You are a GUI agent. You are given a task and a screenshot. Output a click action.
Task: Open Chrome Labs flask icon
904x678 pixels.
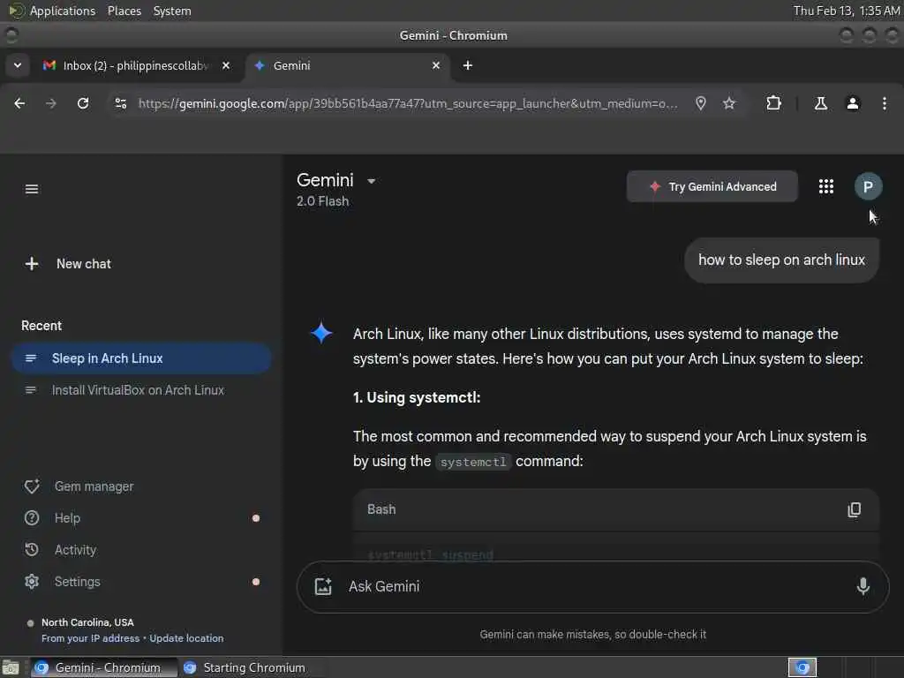click(820, 103)
